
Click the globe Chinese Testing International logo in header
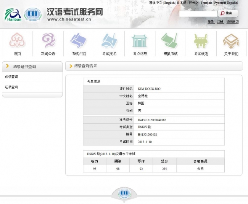point(33,14)
